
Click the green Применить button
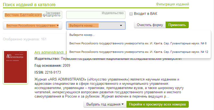[x=177, y=25]
